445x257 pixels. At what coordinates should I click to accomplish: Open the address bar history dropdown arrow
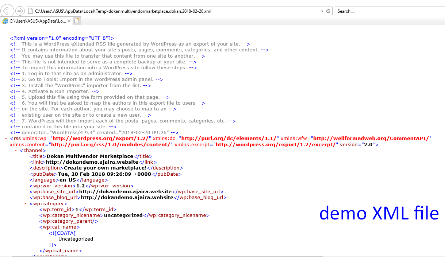[322, 11]
